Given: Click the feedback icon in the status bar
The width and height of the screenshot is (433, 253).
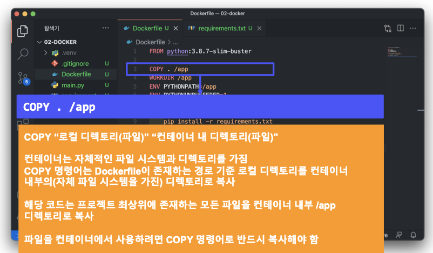Looking at the screenshot, I should 399,235.
